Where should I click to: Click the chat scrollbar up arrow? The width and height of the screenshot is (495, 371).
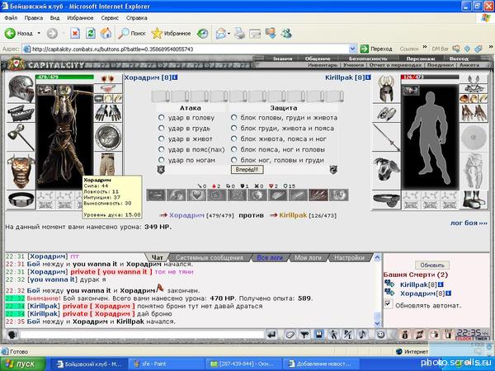click(377, 258)
